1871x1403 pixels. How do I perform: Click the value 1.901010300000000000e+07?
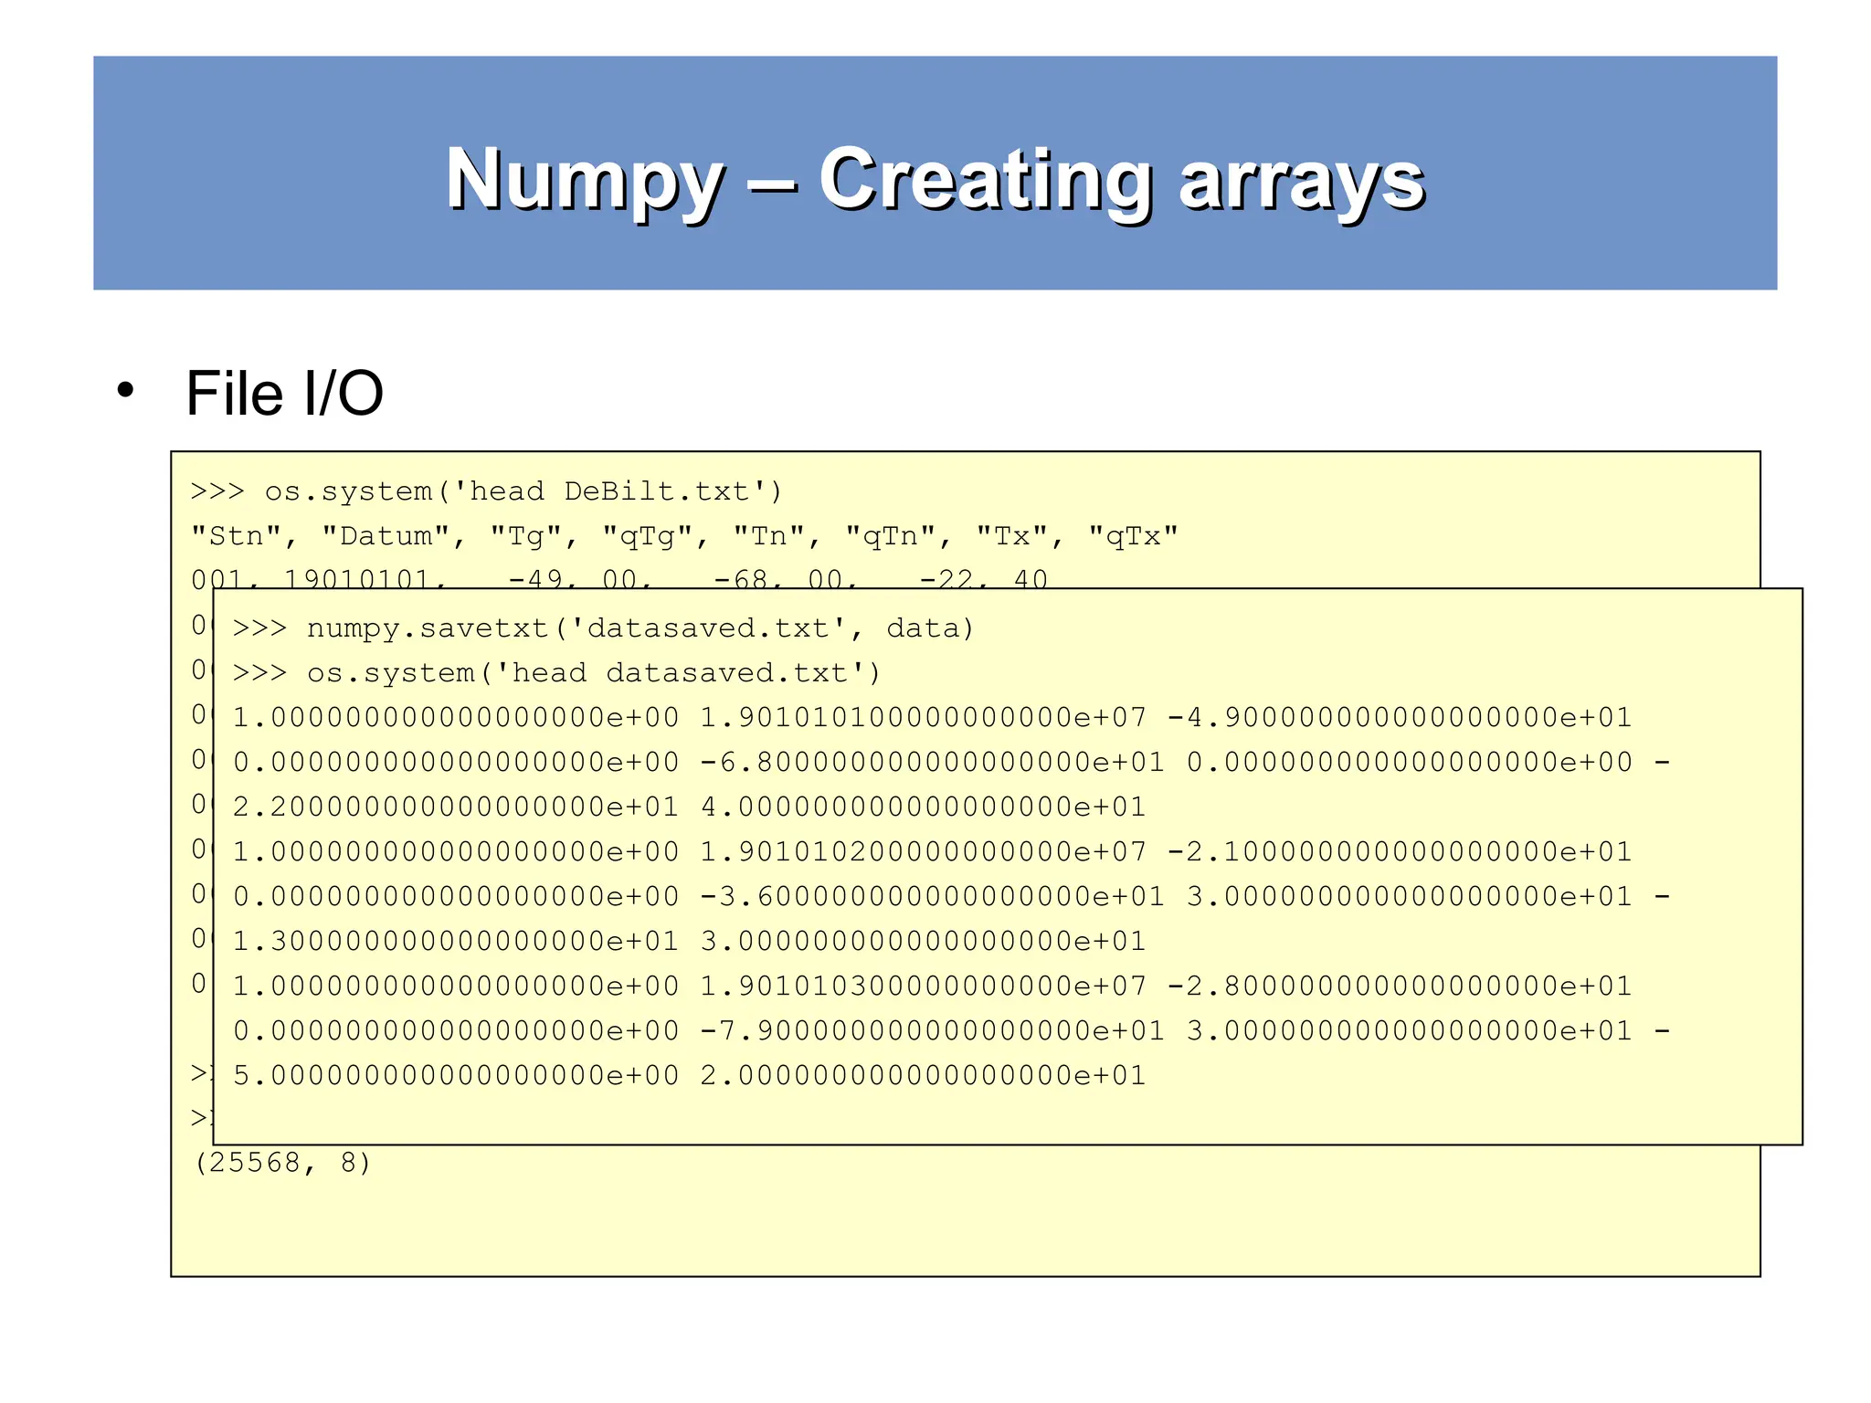coord(923,986)
